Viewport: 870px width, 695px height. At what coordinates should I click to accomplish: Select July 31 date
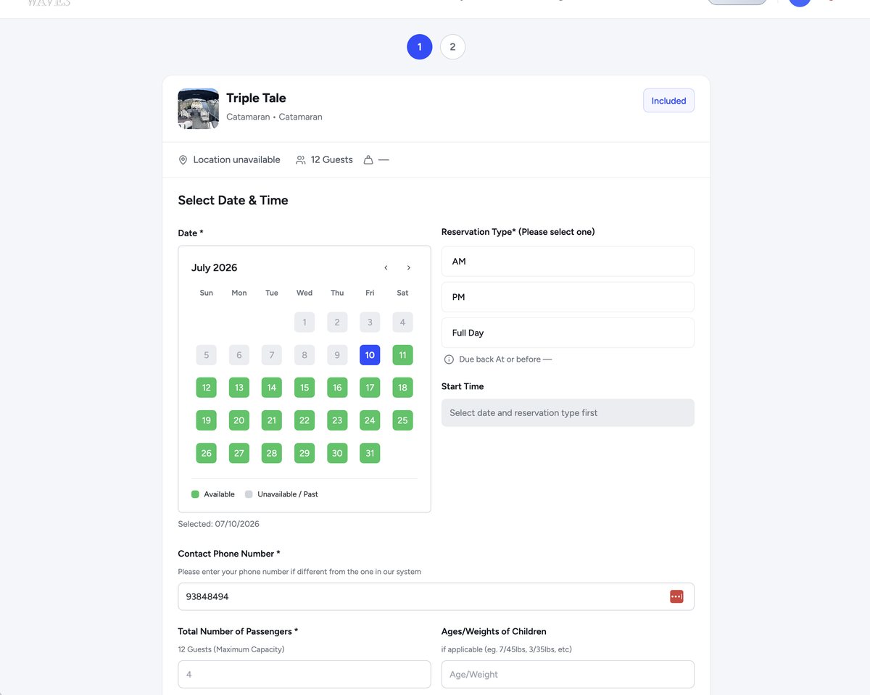370,453
